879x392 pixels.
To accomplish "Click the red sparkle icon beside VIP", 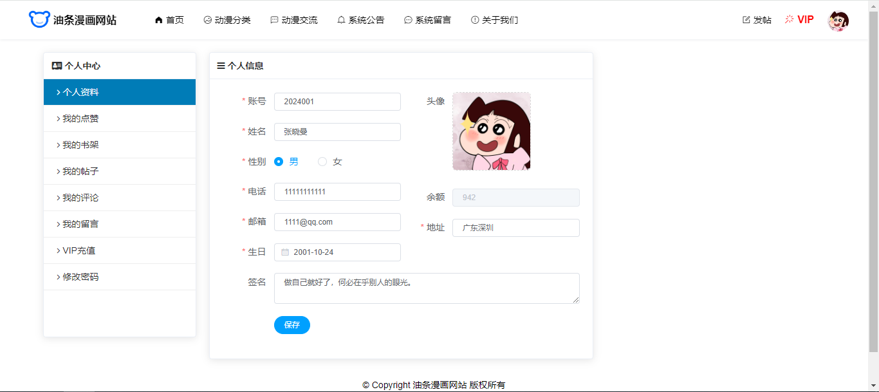I will click(790, 19).
